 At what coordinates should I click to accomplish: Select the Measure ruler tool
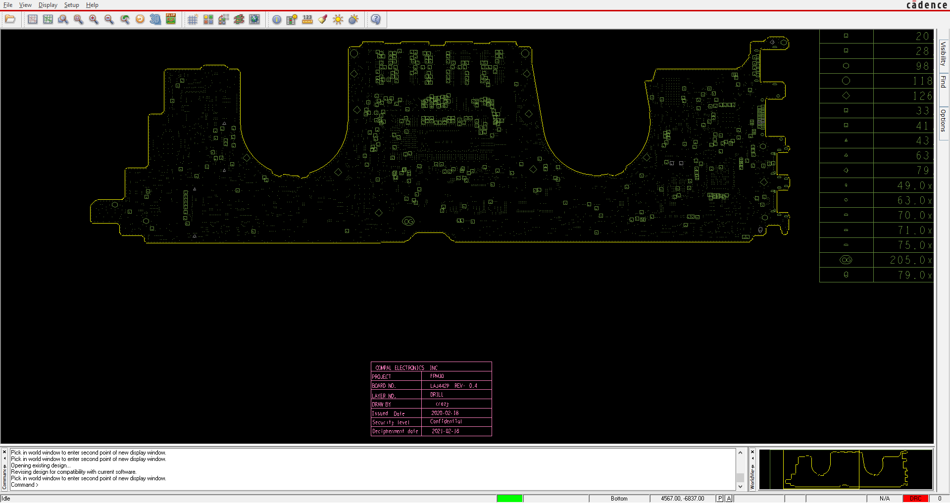coord(307,19)
